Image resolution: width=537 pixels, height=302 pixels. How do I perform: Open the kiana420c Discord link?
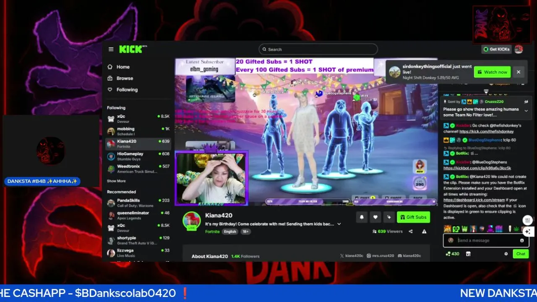pyautogui.click(x=409, y=256)
